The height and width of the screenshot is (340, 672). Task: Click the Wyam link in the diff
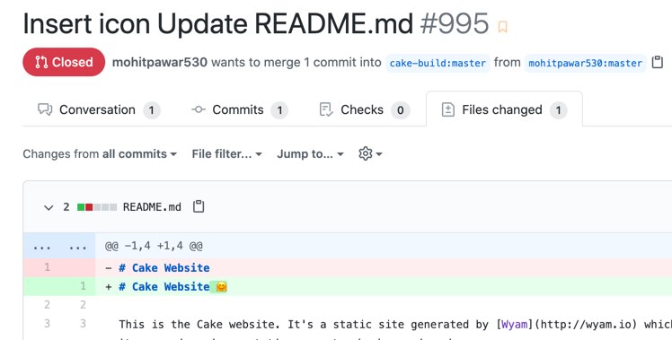pos(513,324)
